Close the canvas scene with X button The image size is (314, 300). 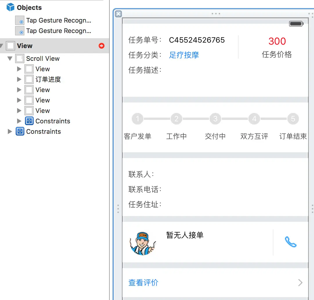[118, 14]
